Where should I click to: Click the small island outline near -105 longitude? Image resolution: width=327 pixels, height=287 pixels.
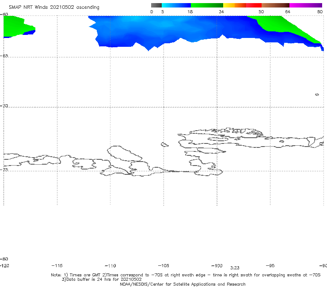pos(164,144)
